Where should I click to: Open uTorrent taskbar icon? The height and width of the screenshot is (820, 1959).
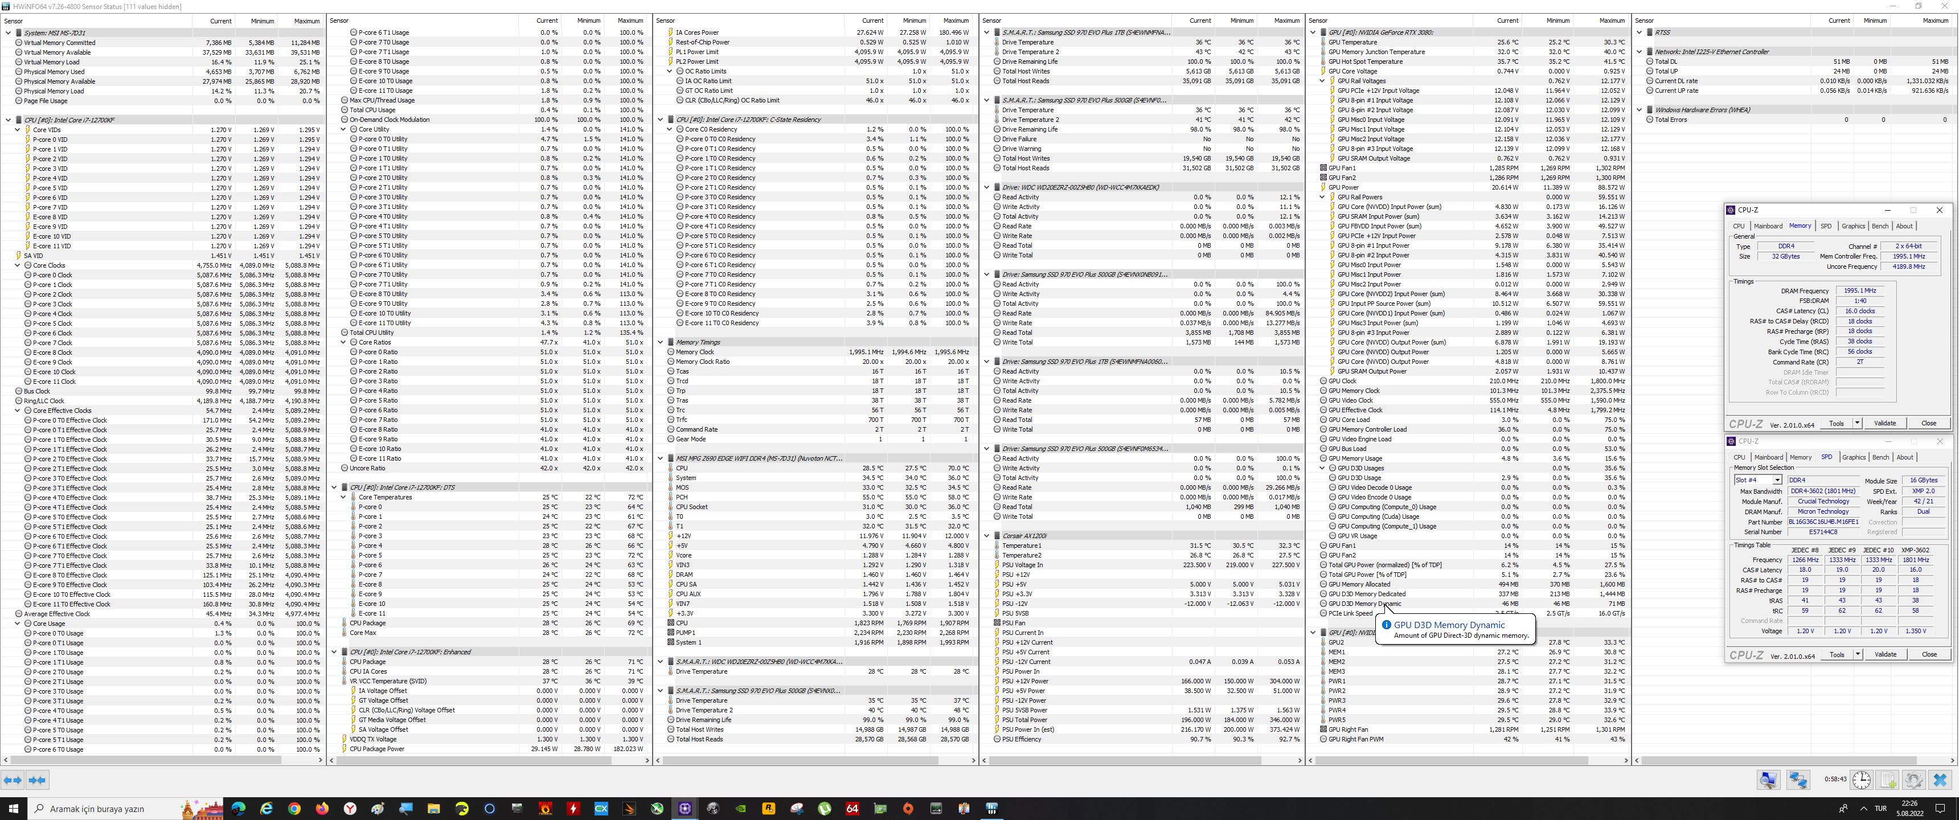825,809
